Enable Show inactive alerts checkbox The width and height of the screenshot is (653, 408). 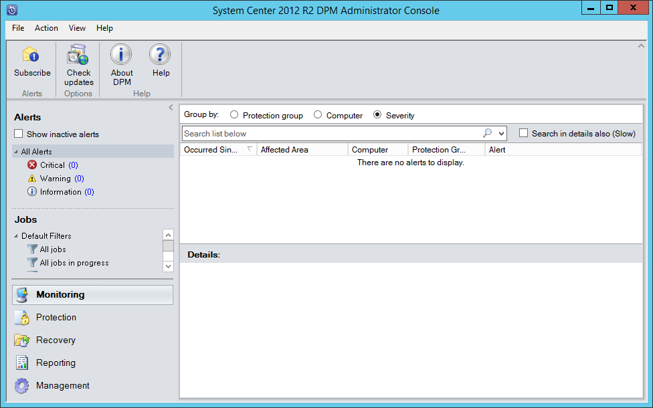click(x=18, y=134)
